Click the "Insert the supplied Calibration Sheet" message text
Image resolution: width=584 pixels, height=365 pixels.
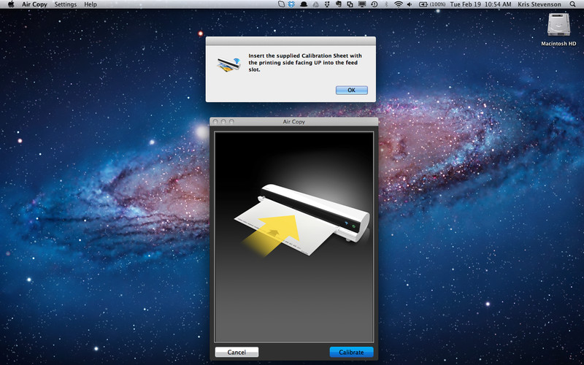pos(305,63)
